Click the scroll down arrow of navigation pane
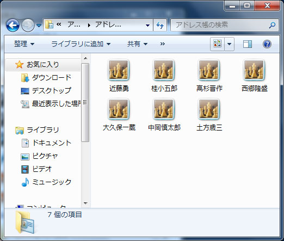The image size is (284, 241). (85, 203)
